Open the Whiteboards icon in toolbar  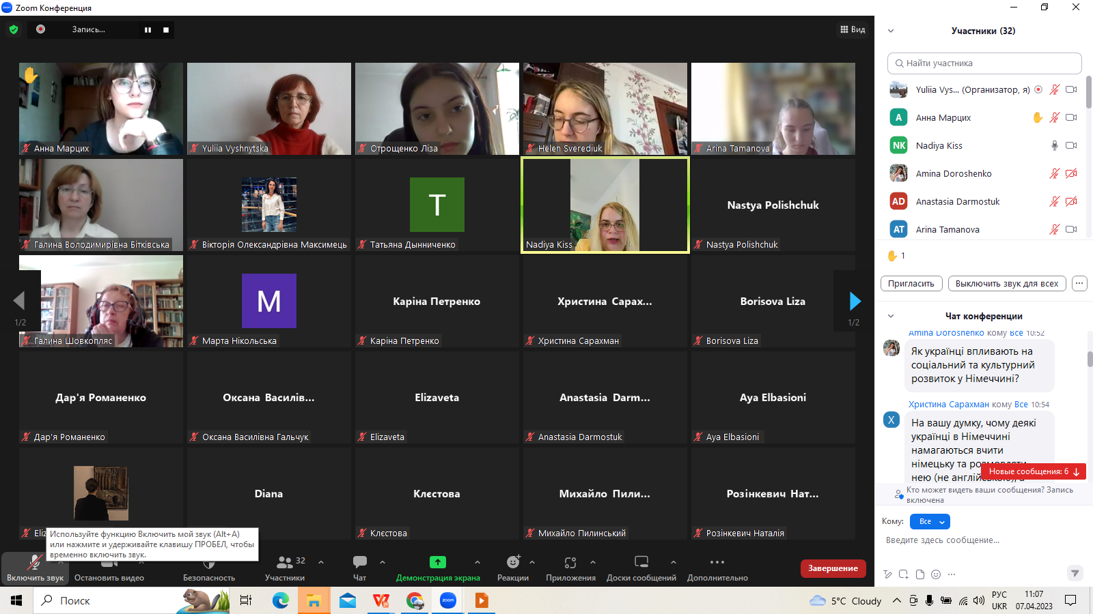click(641, 562)
